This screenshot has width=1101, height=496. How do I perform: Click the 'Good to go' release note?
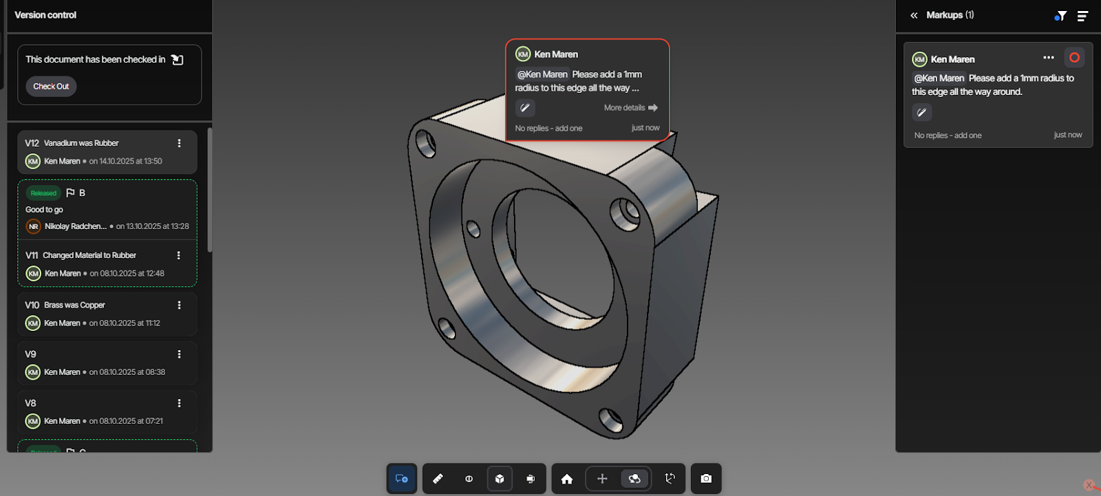(44, 210)
